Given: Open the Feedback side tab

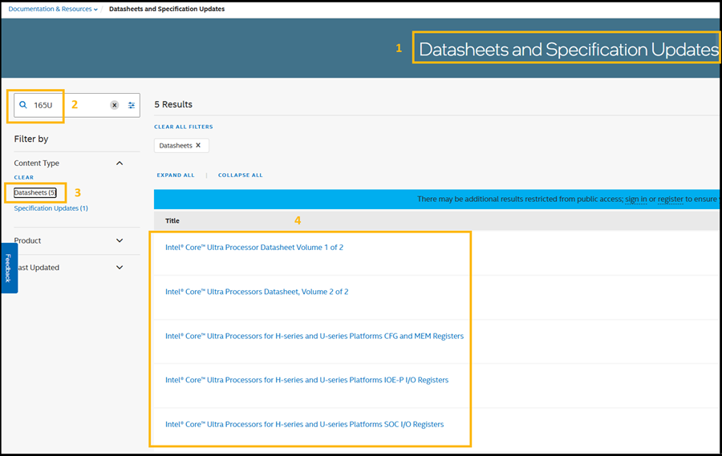Looking at the screenshot, I should point(8,268).
